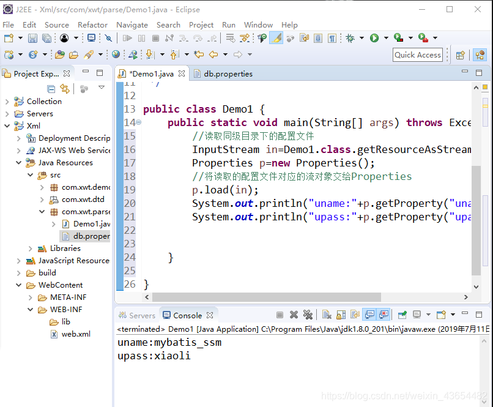The width and height of the screenshot is (493, 407).
Task: Open the Debug button dropdown arrow
Action: pyautogui.click(x=361, y=38)
